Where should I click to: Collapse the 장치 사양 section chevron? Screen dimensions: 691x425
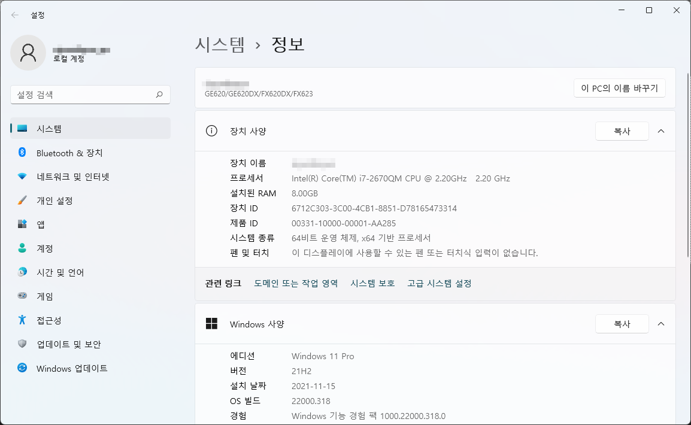point(661,131)
